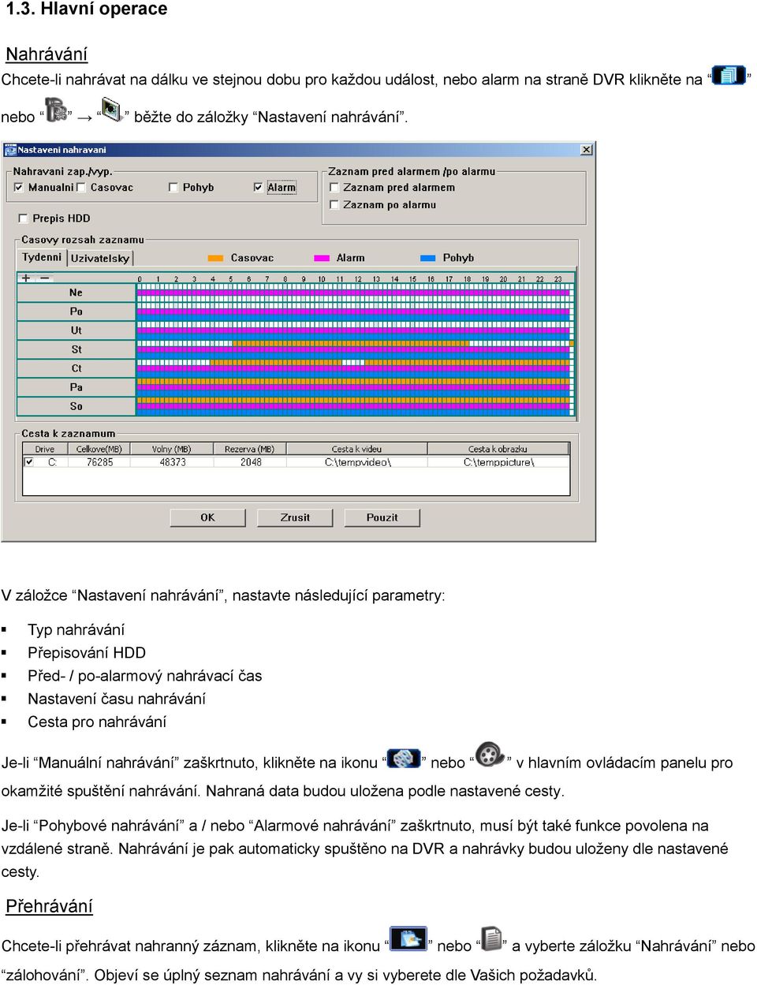Click the "Nastavení času nahrávání" bullet item
Screen dimensions: 757x985
(x=117, y=699)
